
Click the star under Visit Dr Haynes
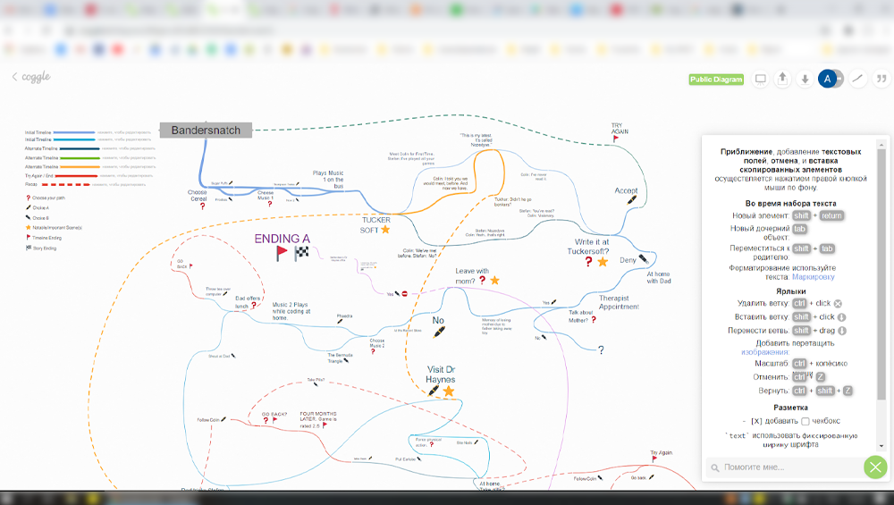pos(449,391)
